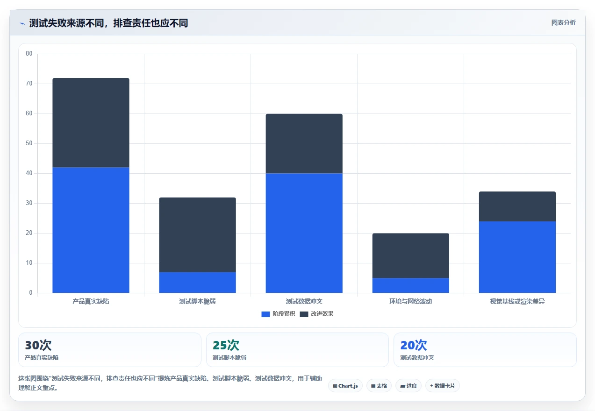The image size is (595, 411).
Task: Click the dark 改进效果 legend color box
Action: 304,314
